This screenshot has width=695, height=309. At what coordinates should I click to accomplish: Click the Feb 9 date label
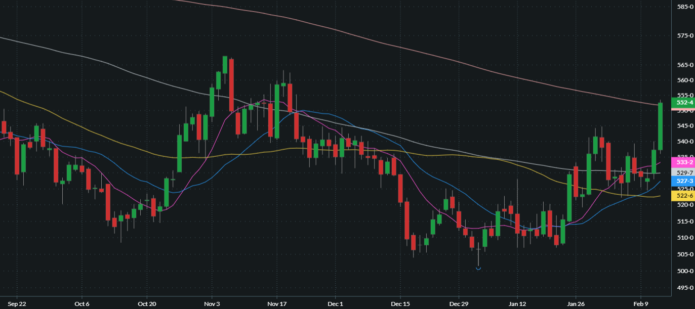point(640,304)
